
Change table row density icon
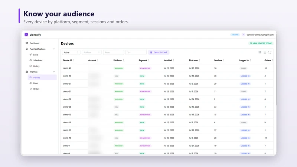coord(265,52)
